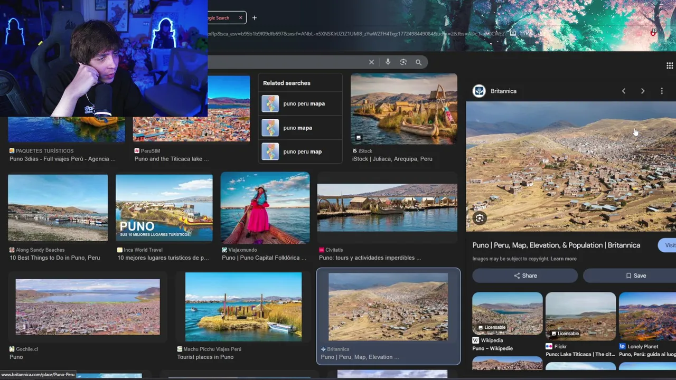This screenshot has height=380, width=676.
Task: Click the Share button
Action: pyautogui.click(x=525, y=275)
